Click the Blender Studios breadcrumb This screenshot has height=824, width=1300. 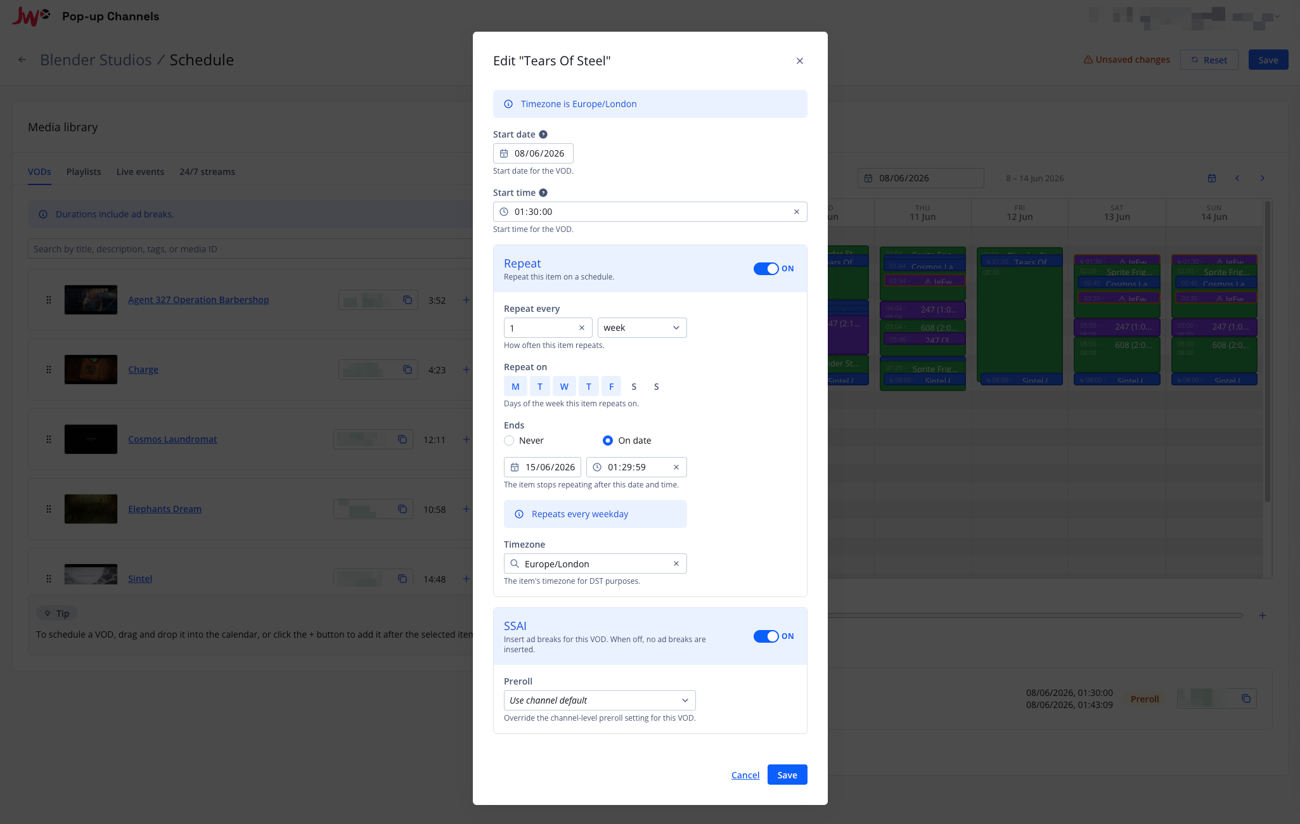coord(96,60)
